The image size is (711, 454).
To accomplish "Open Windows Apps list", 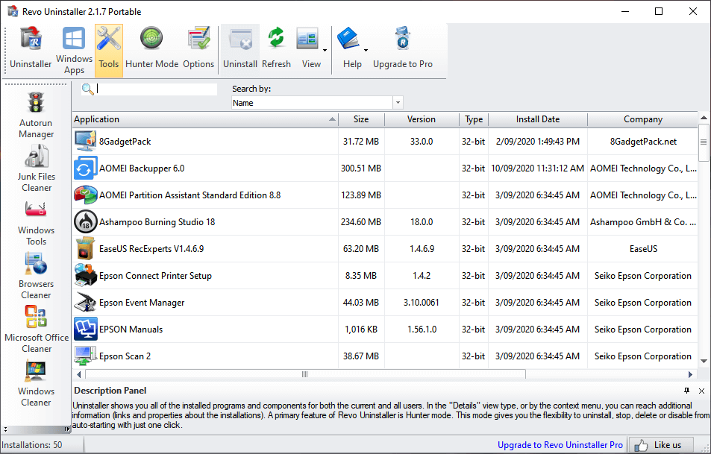I will 74,50.
